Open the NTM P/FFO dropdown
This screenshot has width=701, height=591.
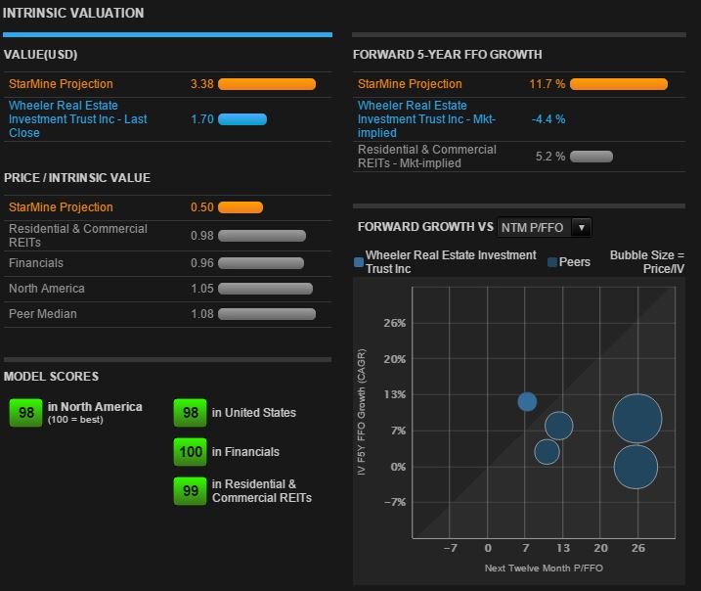coord(544,227)
